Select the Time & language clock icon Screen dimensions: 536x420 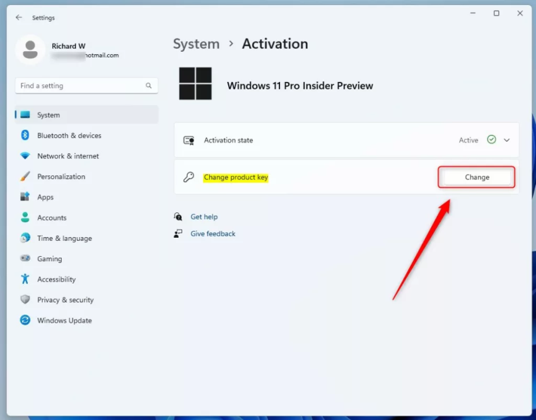(x=23, y=238)
